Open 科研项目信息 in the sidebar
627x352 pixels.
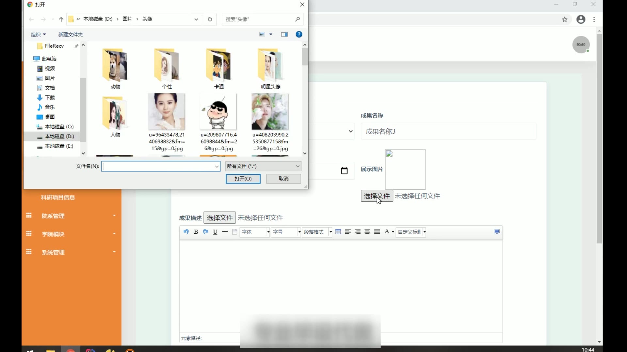pos(58,198)
